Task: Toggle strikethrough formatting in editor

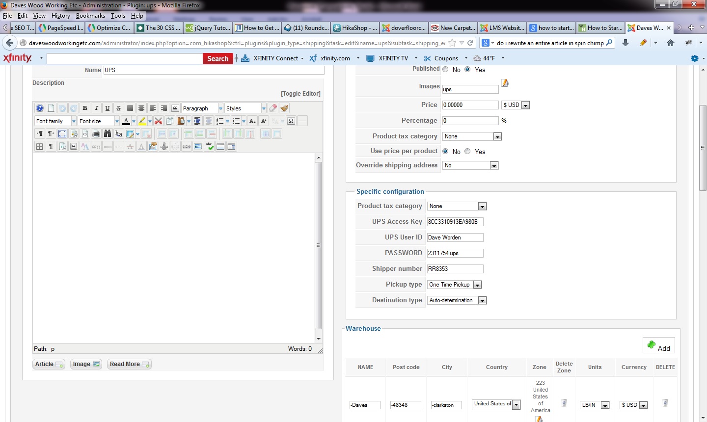Action: [x=119, y=108]
